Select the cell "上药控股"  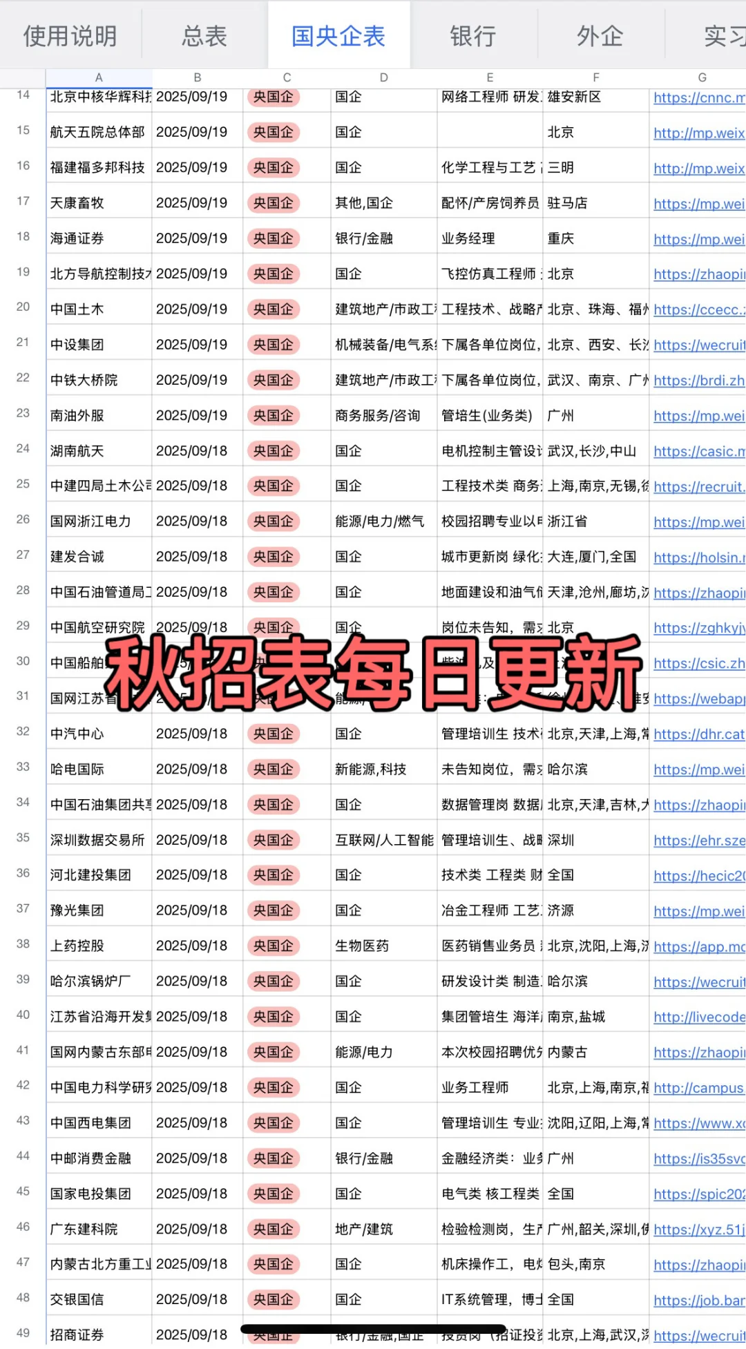point(99,946)
